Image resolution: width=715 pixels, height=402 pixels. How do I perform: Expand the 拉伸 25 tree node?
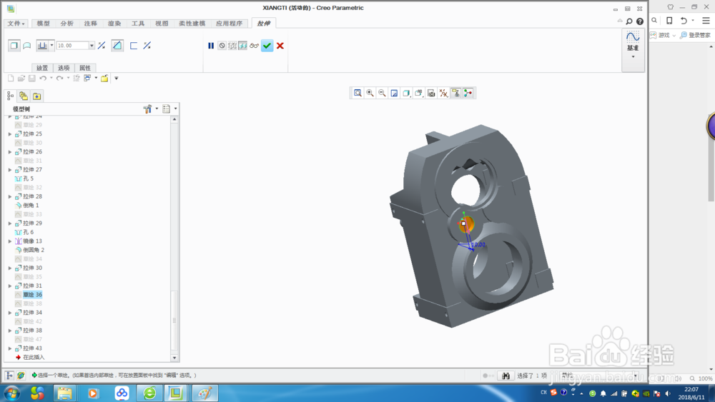click(10, 134)
